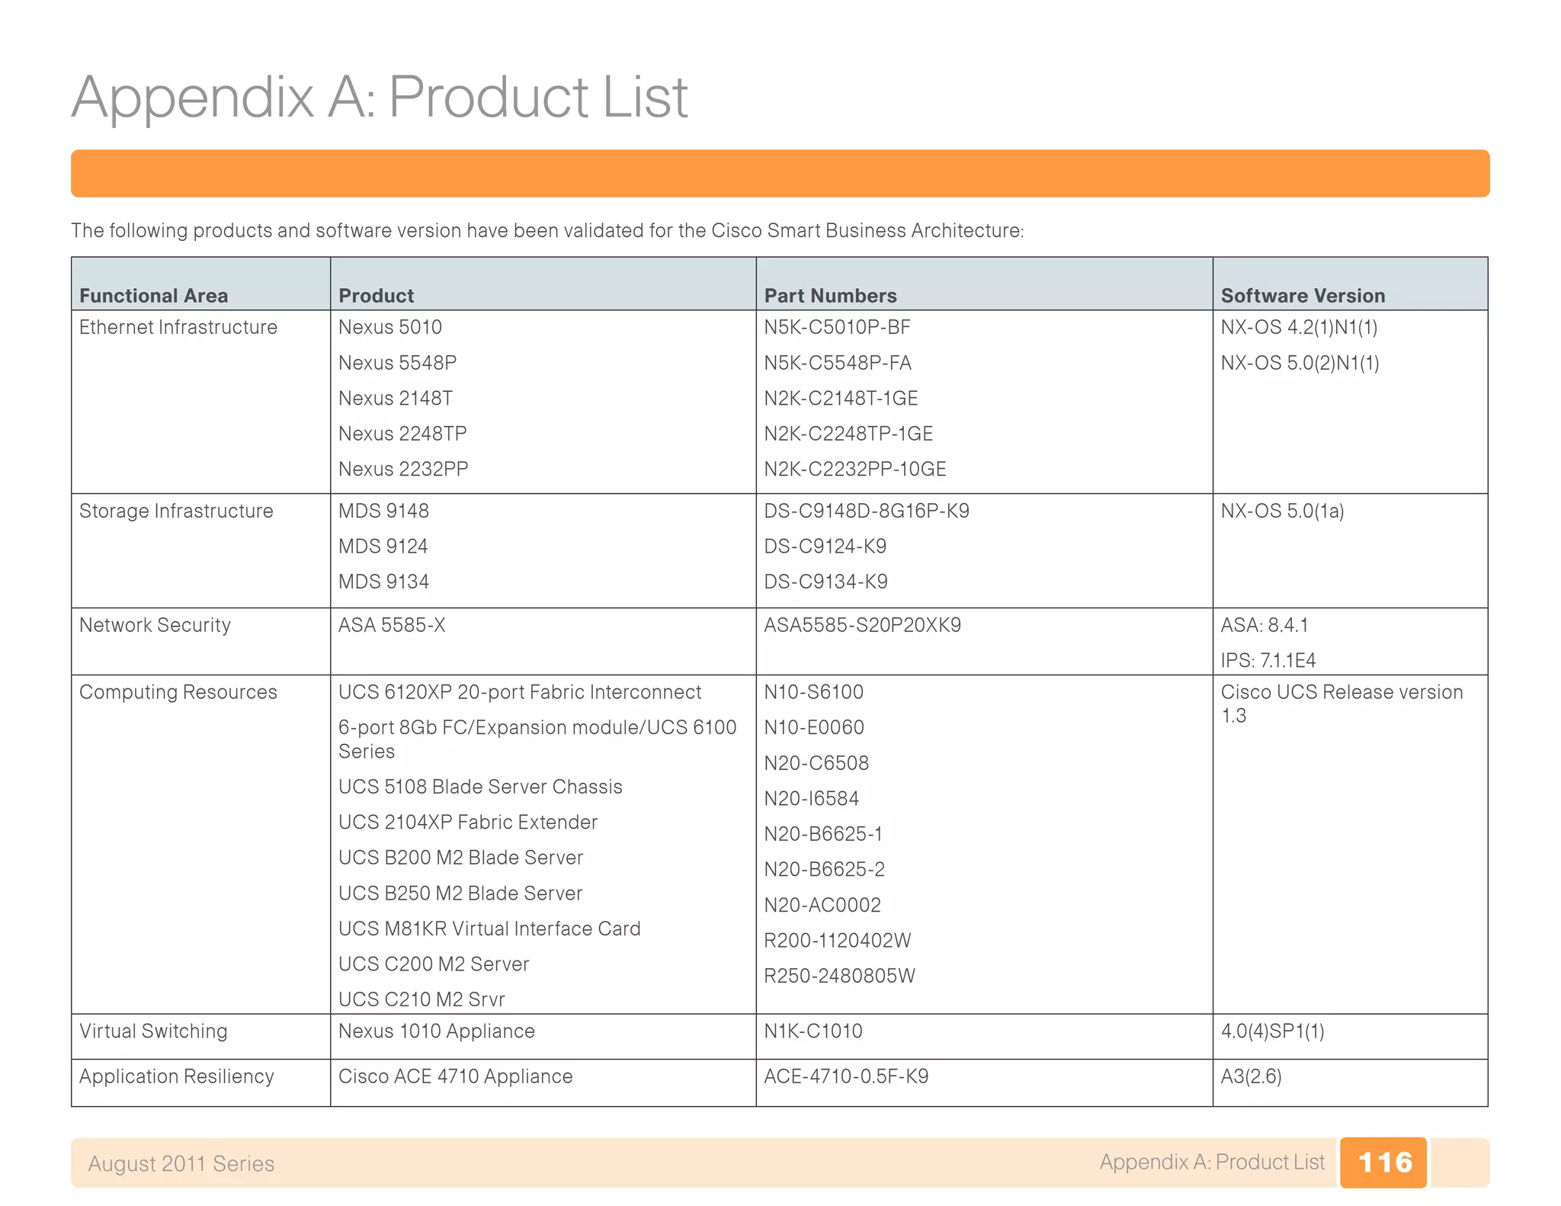Select part number R200-1120402W
1561x1206 pixels.
[838, 940]
